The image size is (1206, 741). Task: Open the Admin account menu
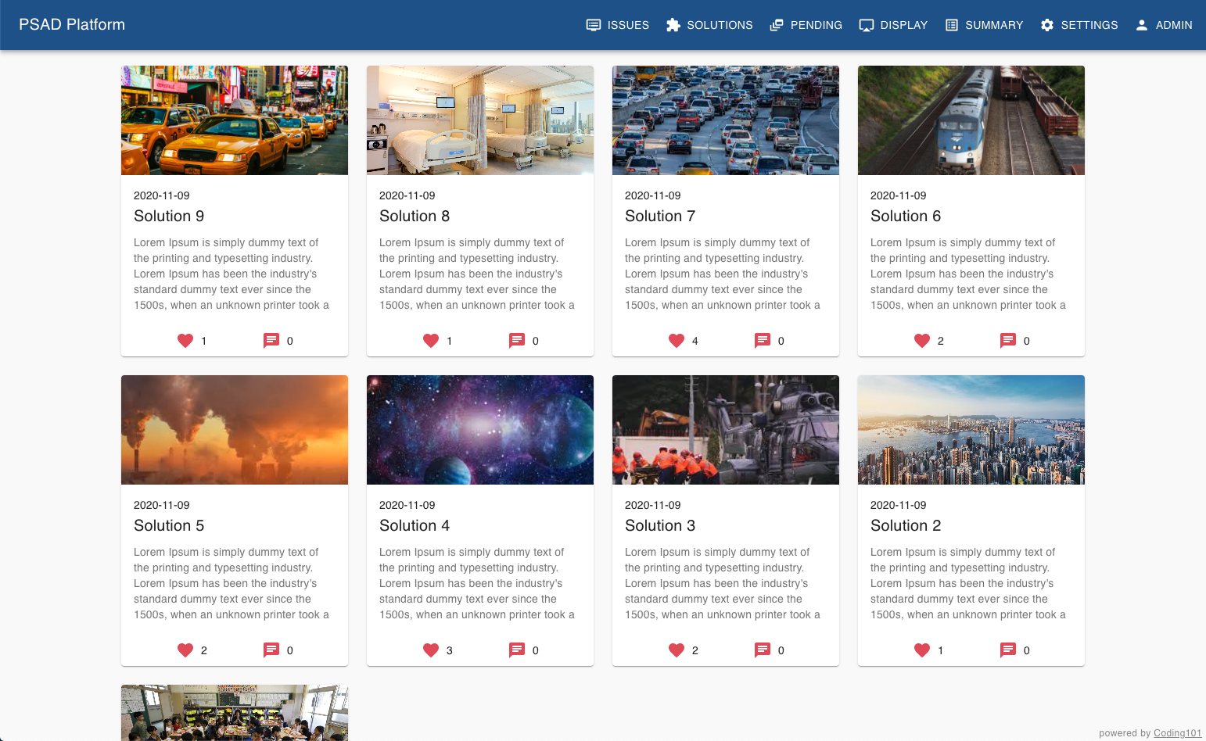click(x=1164, y=25)
